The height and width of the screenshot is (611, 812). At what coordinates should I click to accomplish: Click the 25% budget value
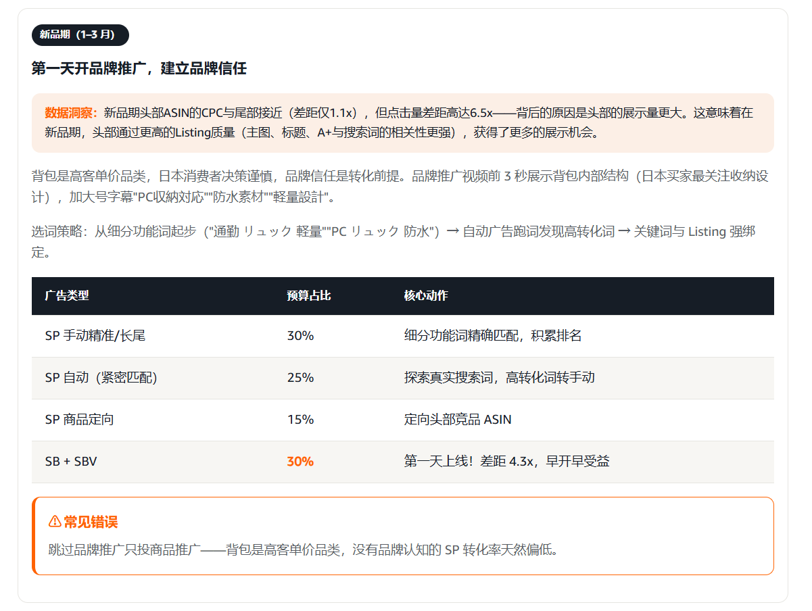[x=300, y=378]
